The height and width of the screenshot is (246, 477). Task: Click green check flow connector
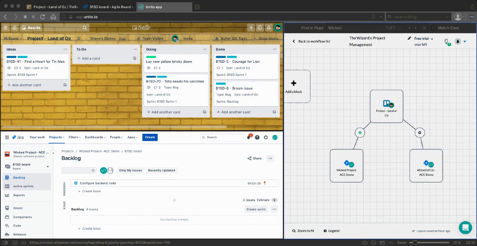pyautogui.click(x=360, y=132)
